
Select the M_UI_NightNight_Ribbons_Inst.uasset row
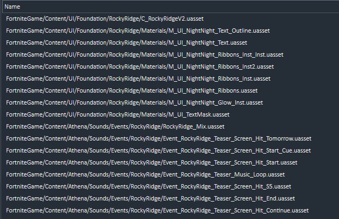click(171, 78)
